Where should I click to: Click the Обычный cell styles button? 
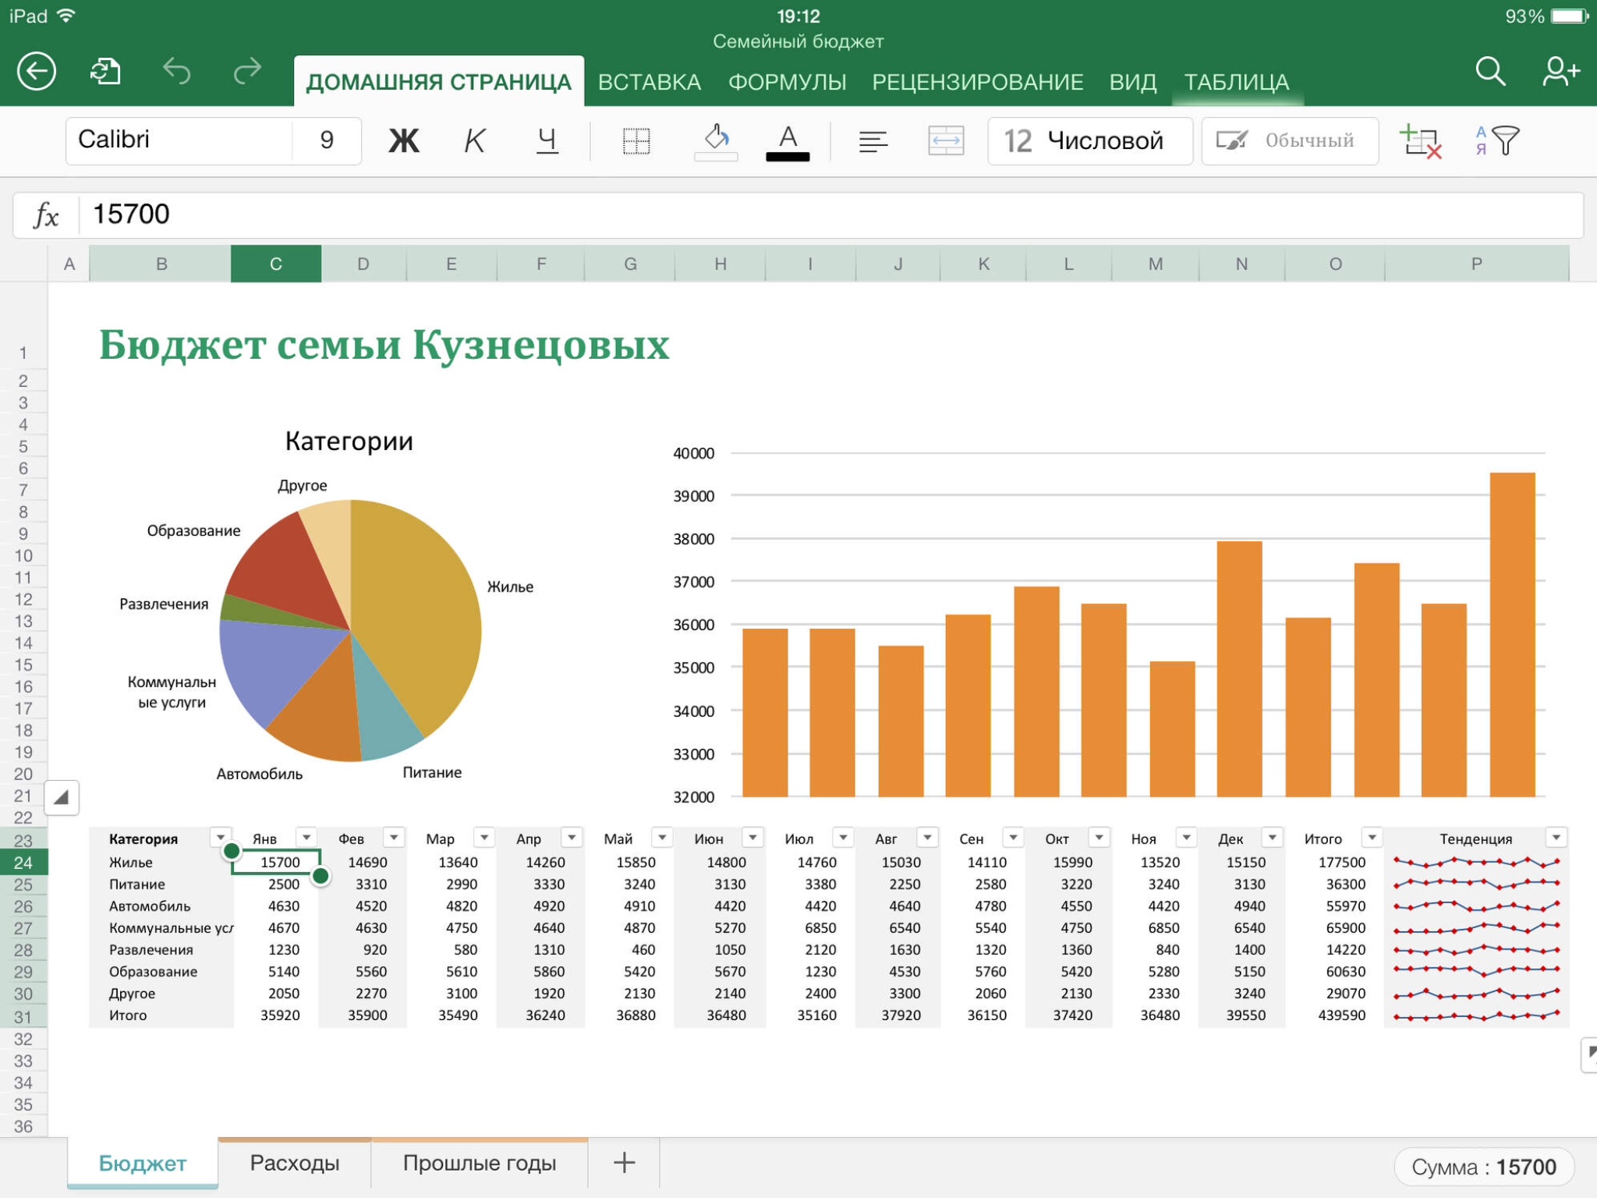click(1290, 141)
